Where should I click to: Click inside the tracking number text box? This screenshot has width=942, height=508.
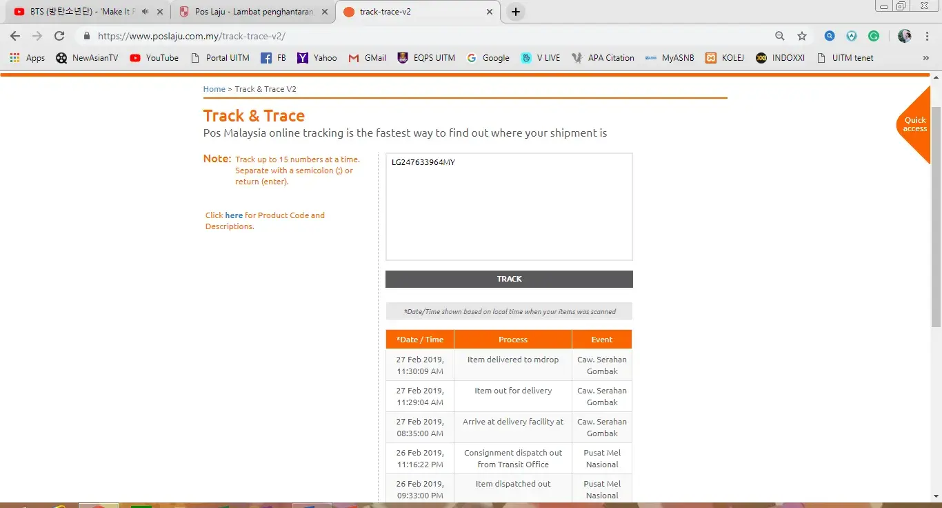tap(509, 206)
